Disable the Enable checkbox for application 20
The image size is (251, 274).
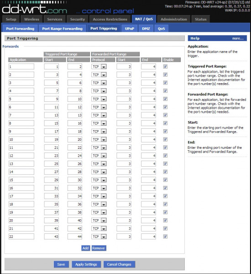pos(165,221)
